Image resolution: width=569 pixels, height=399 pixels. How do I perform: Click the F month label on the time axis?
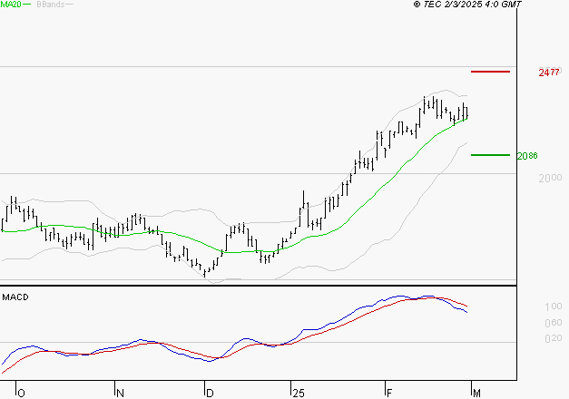[x=389, y=394]
